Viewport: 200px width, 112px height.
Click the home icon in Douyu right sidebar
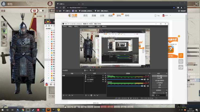pyautogui.click(x=181, y=61)
